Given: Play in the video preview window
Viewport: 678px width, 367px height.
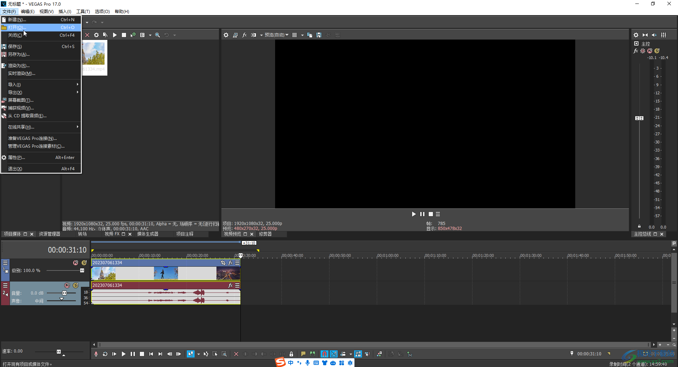Looking at the screenshot, I should [414, 214].
